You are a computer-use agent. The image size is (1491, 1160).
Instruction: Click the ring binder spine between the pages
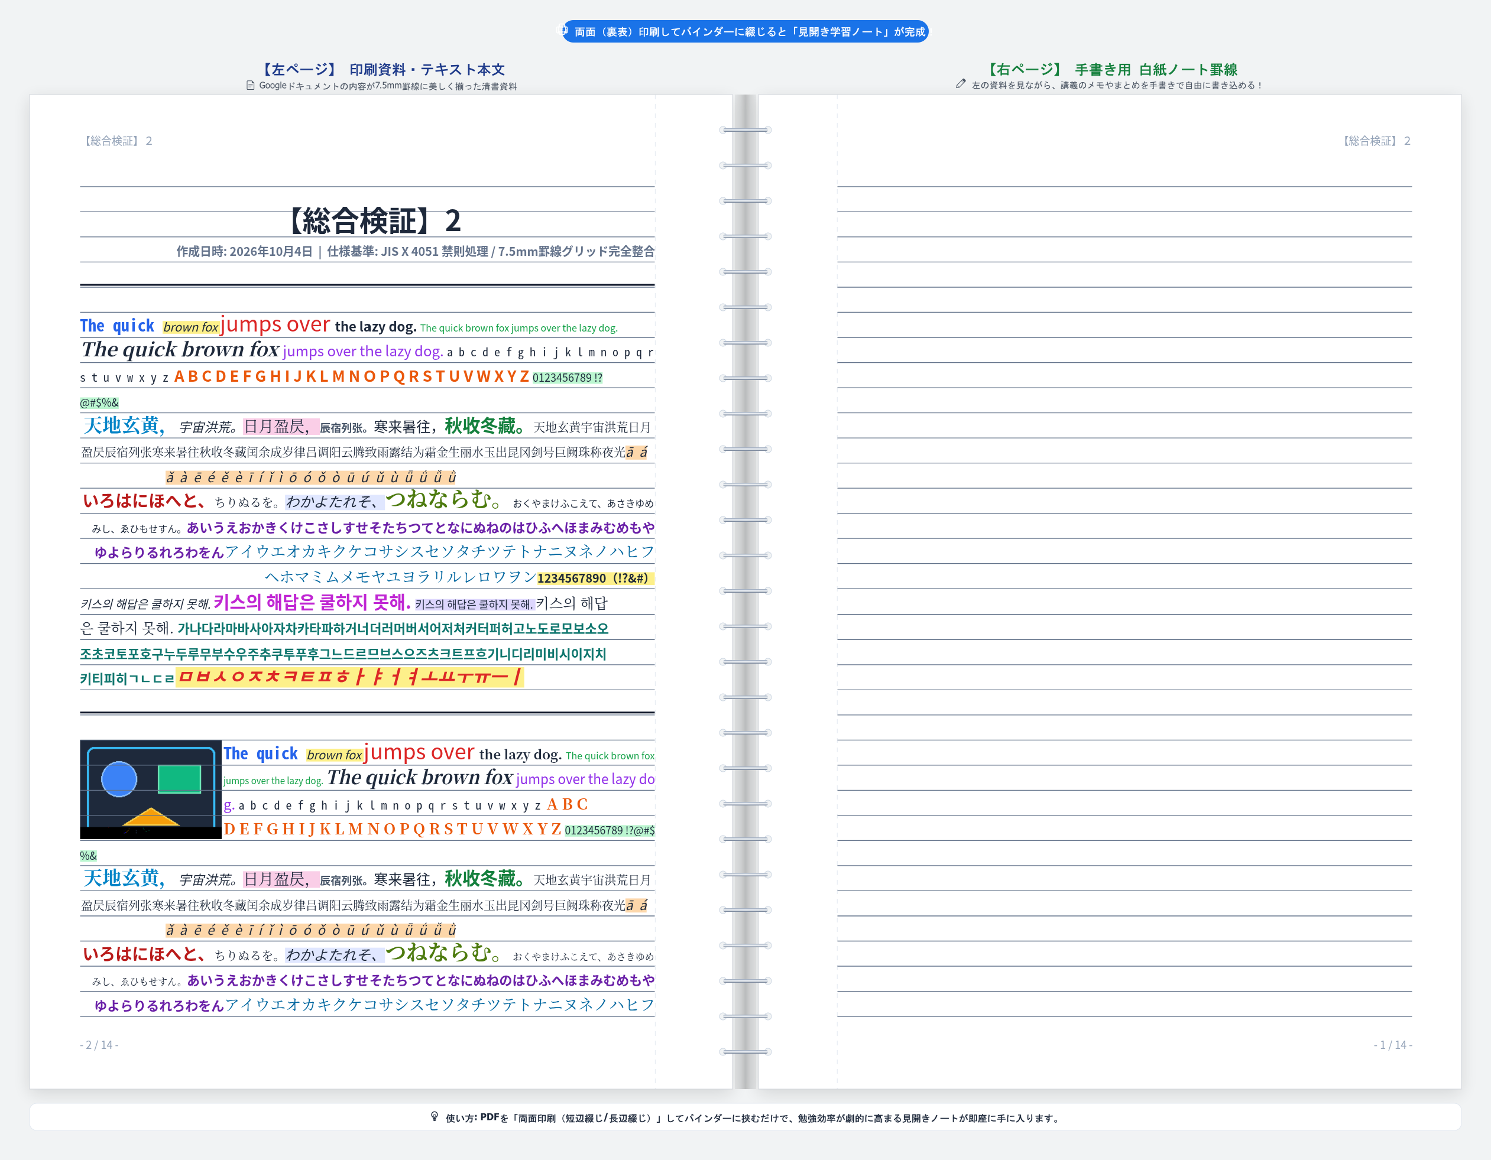pyautogui.click(x=745, y=592)
